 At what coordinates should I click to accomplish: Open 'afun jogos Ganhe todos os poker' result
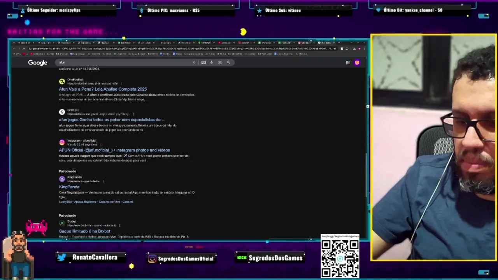pyautogui.click(x=112, y=120)
